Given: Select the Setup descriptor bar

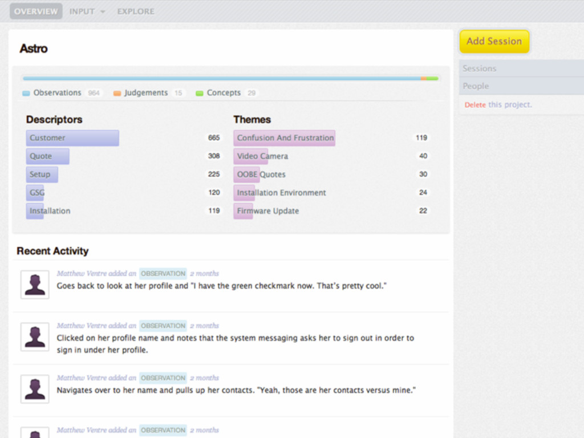Looking at the screenshot, I should pyautogui.click(x=42, y=175).
